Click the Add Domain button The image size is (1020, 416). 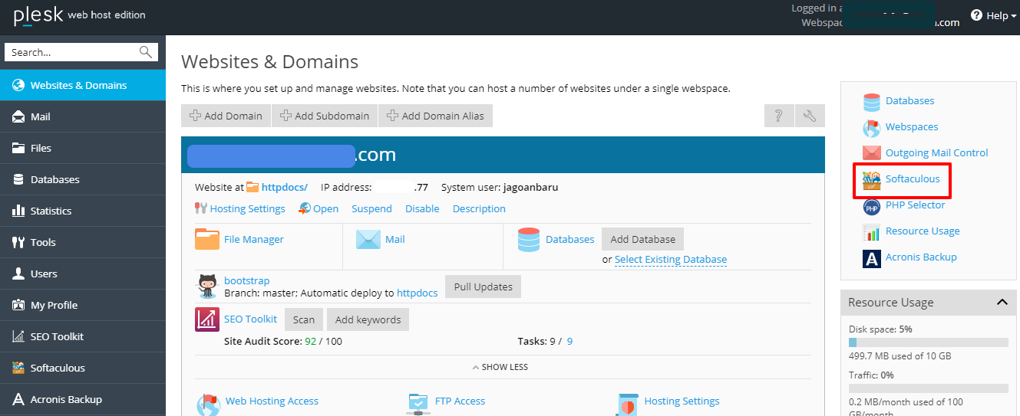tap(226, 116)
